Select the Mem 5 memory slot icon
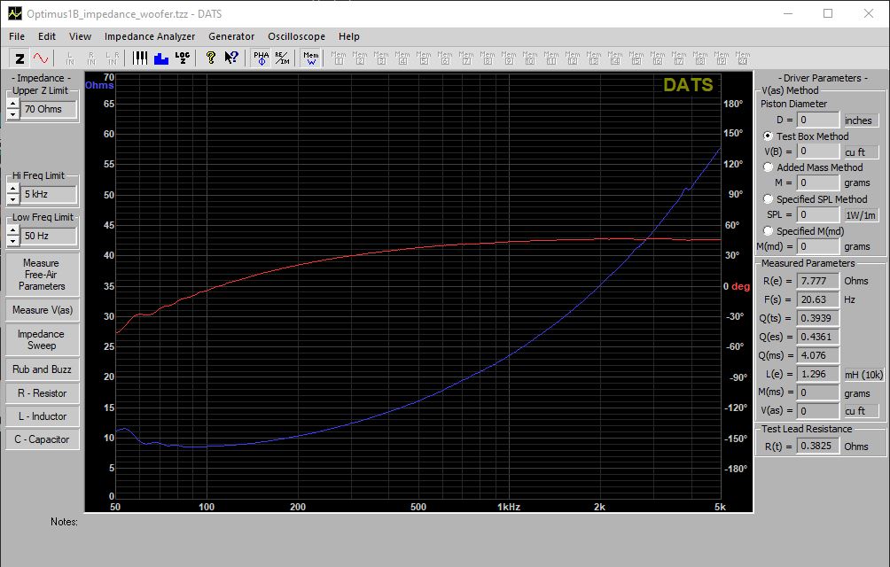The height and width of the screenshot is (567, 890). coord(424,58)
